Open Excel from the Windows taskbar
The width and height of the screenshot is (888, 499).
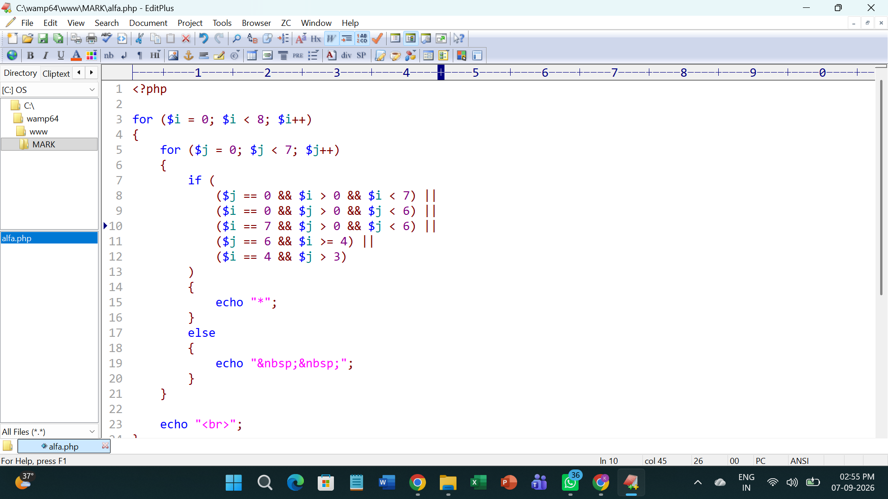[478, 483]
